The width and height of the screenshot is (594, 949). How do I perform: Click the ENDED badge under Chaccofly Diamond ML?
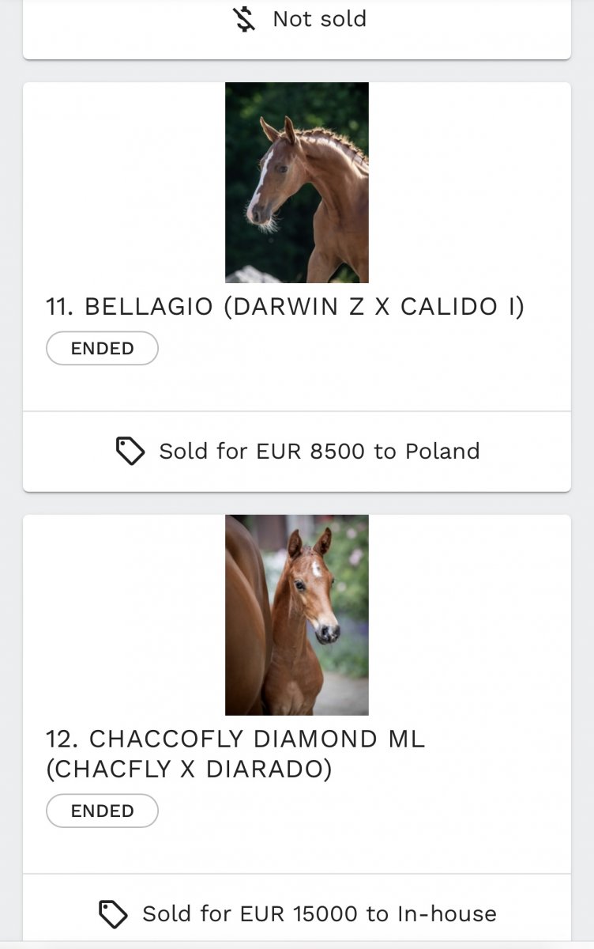tap(102, 811)
